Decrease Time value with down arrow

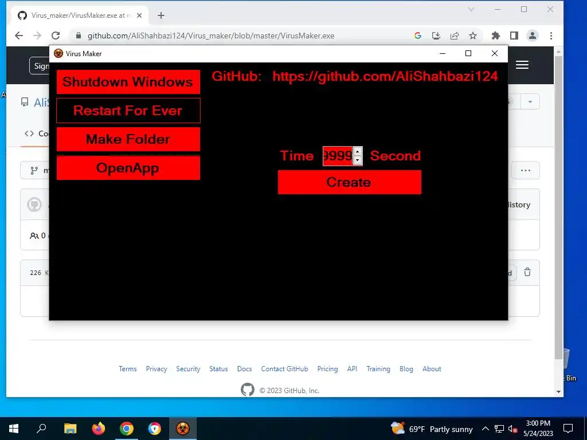[x=358, y=160]
